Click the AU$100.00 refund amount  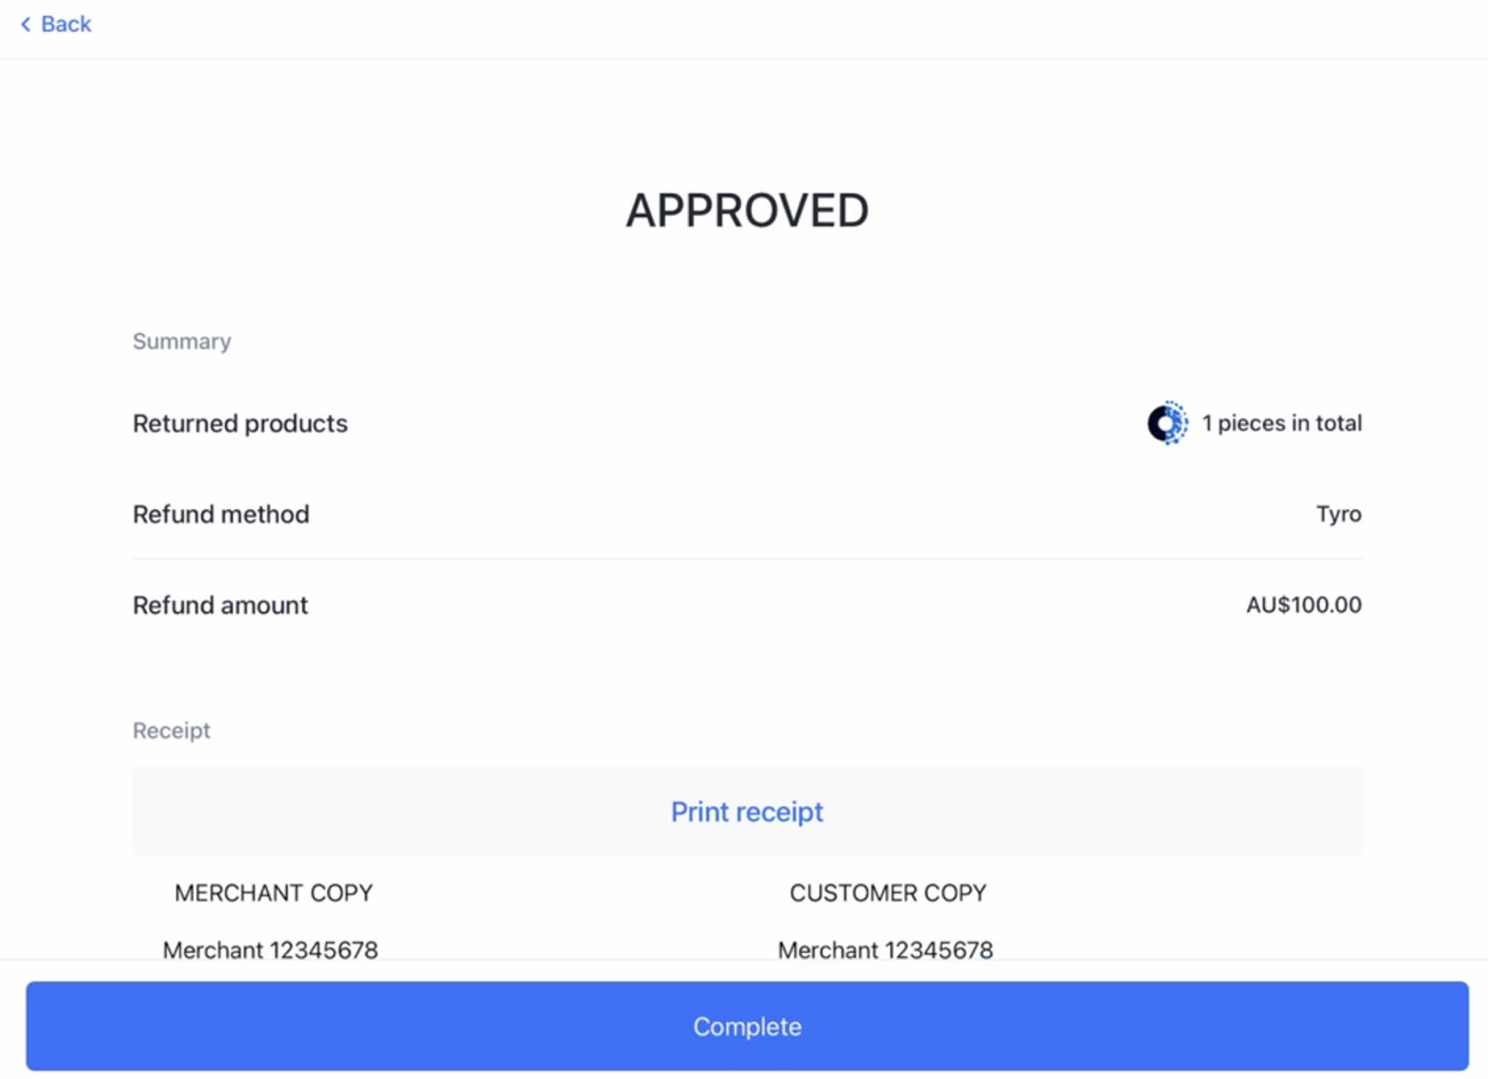click(1303, 606)
